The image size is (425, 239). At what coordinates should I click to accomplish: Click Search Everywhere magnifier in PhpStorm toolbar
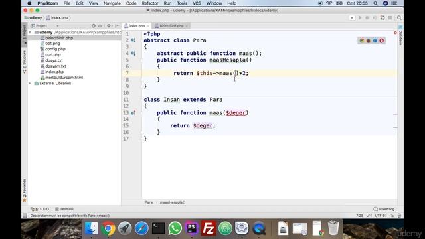click(399, 18)
